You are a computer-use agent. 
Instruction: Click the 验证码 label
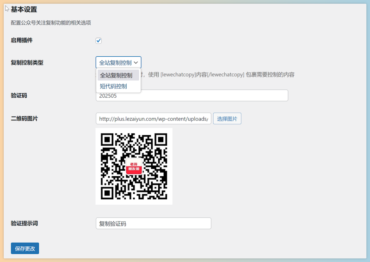(19, 95)
